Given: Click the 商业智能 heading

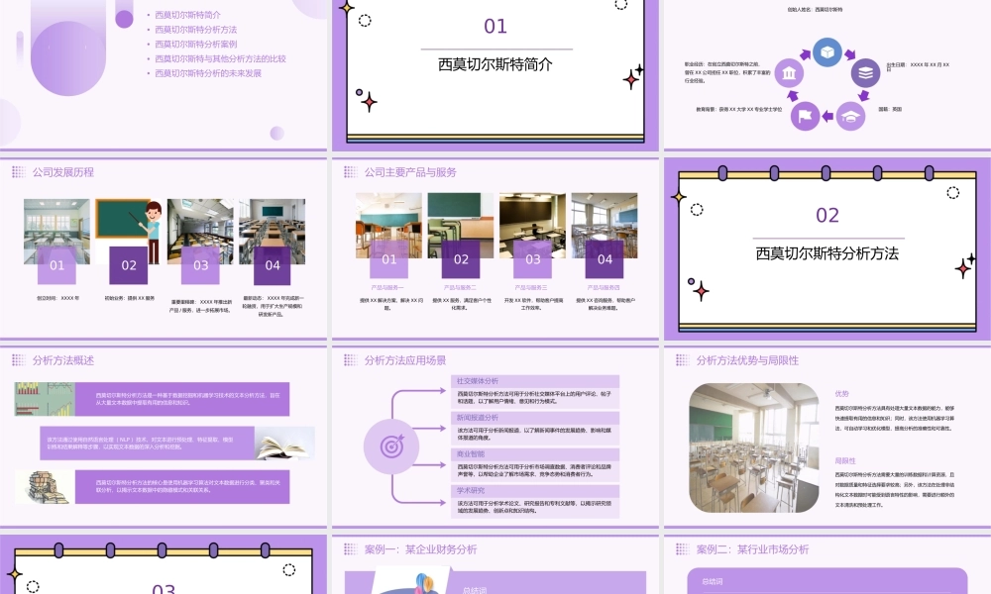Looking at the screenshot, I should (470, 453).
